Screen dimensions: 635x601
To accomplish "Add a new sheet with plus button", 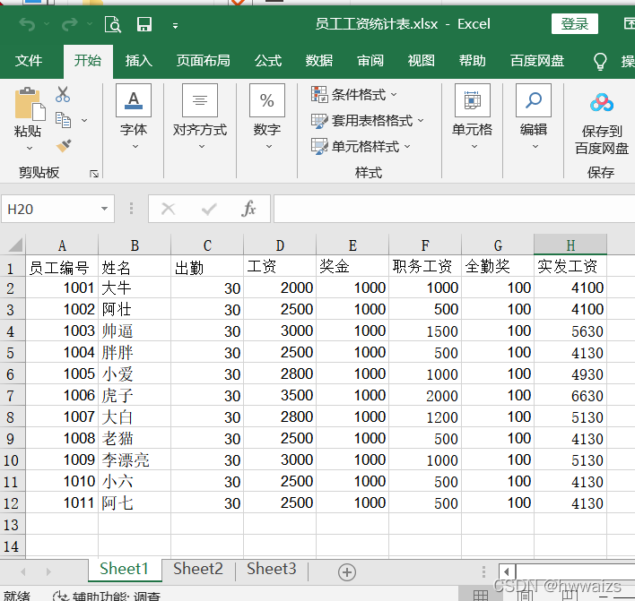I will [x=347, y=572].
